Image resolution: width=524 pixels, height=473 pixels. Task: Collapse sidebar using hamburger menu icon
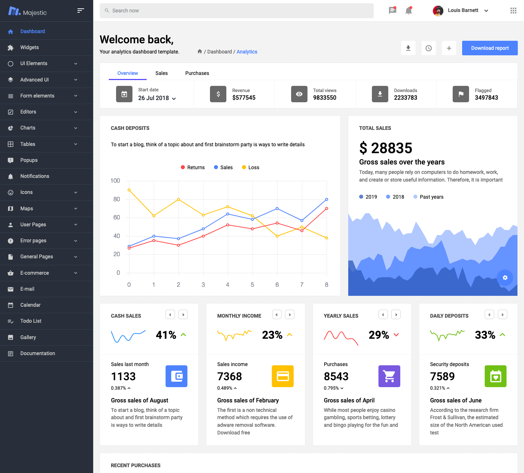(81, 11)
